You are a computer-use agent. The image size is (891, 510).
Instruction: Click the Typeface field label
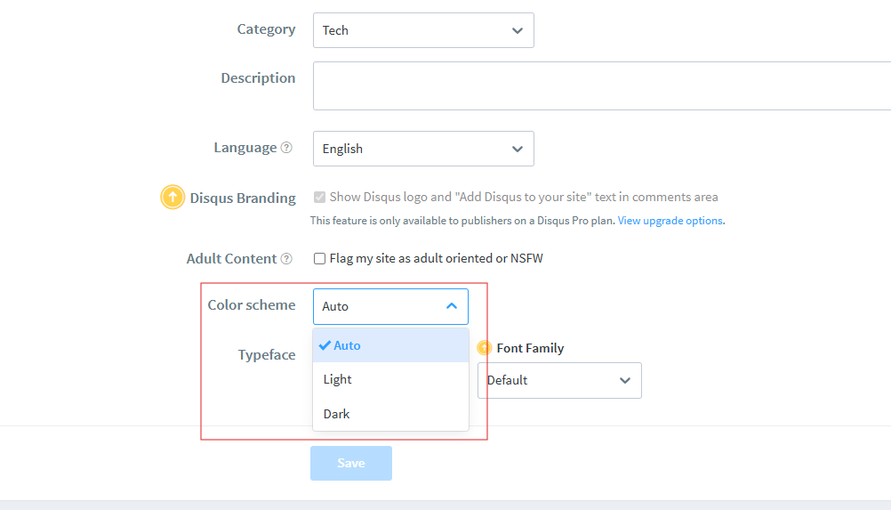(x=267, y=355)
